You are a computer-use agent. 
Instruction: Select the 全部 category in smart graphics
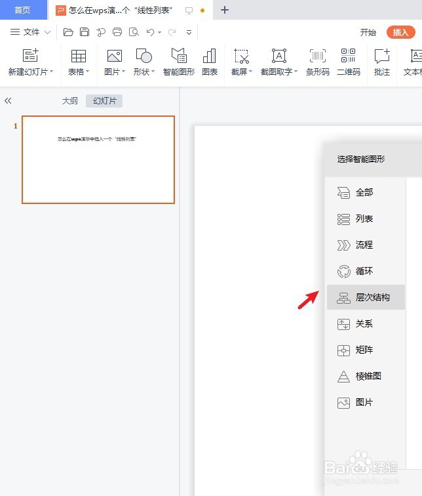coord(366,192)
